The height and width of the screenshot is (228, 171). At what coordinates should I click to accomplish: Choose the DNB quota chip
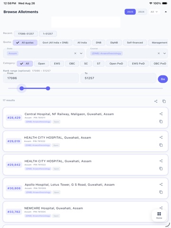tap(98, 43)
